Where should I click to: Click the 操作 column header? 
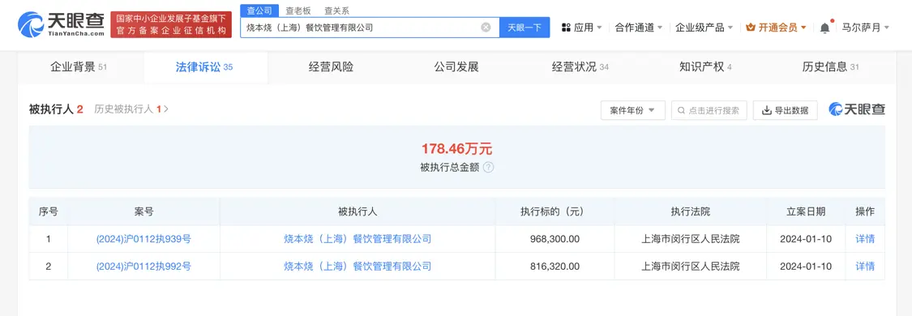click(x=865, y=212)
